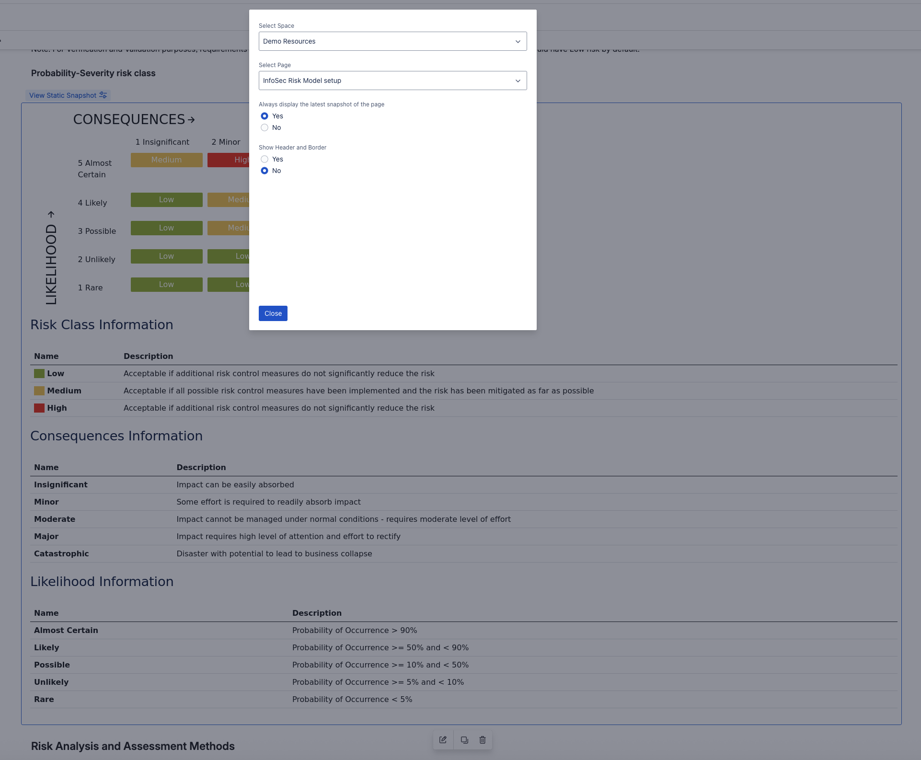921x760 pixels.
Task: Click the Low cell in the Rare row
Action: (x=166, y=285)
